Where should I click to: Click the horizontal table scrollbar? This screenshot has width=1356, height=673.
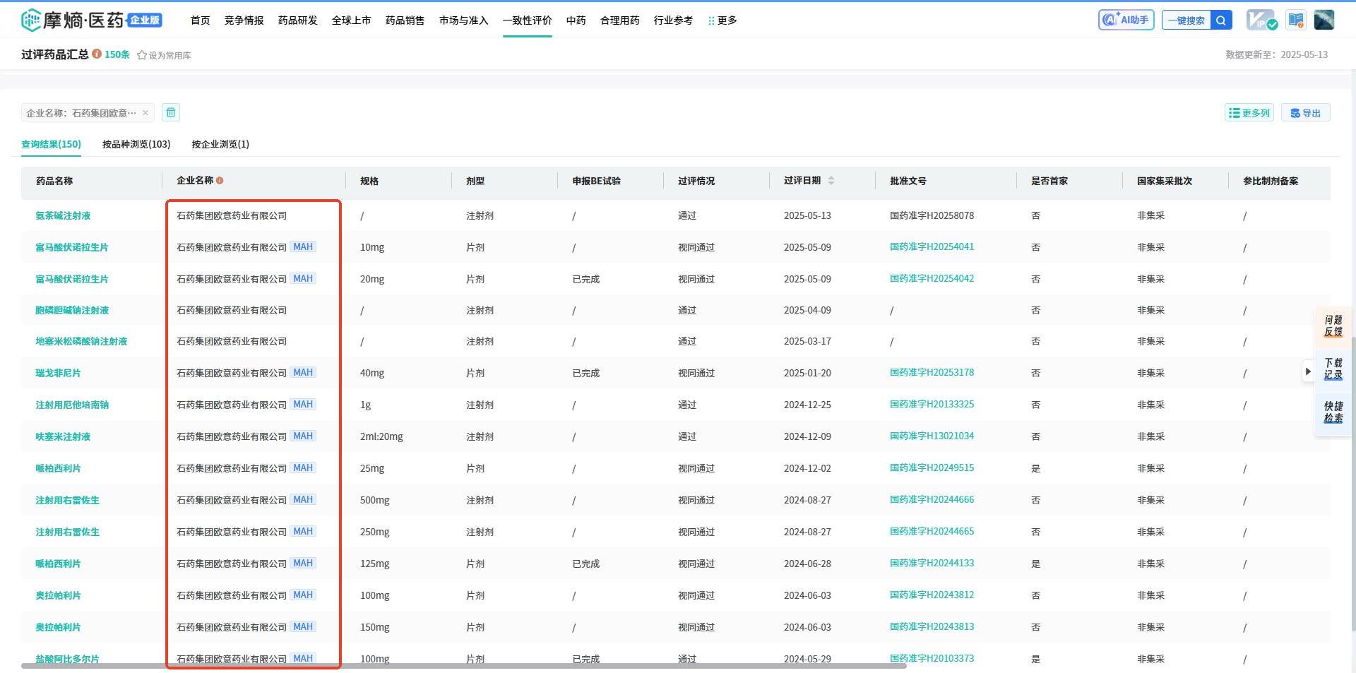[464, 666]
